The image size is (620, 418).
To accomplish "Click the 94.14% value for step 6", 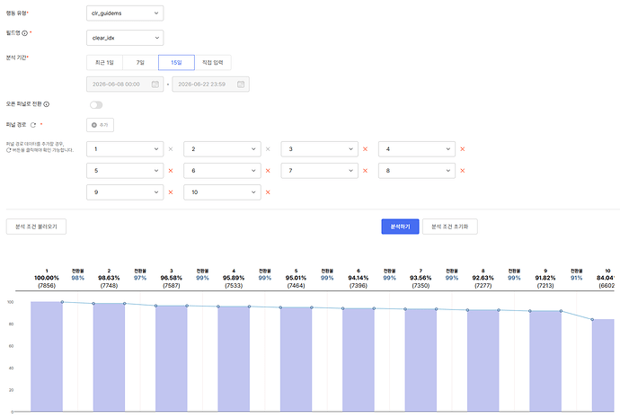I will (x=359, y=278).
